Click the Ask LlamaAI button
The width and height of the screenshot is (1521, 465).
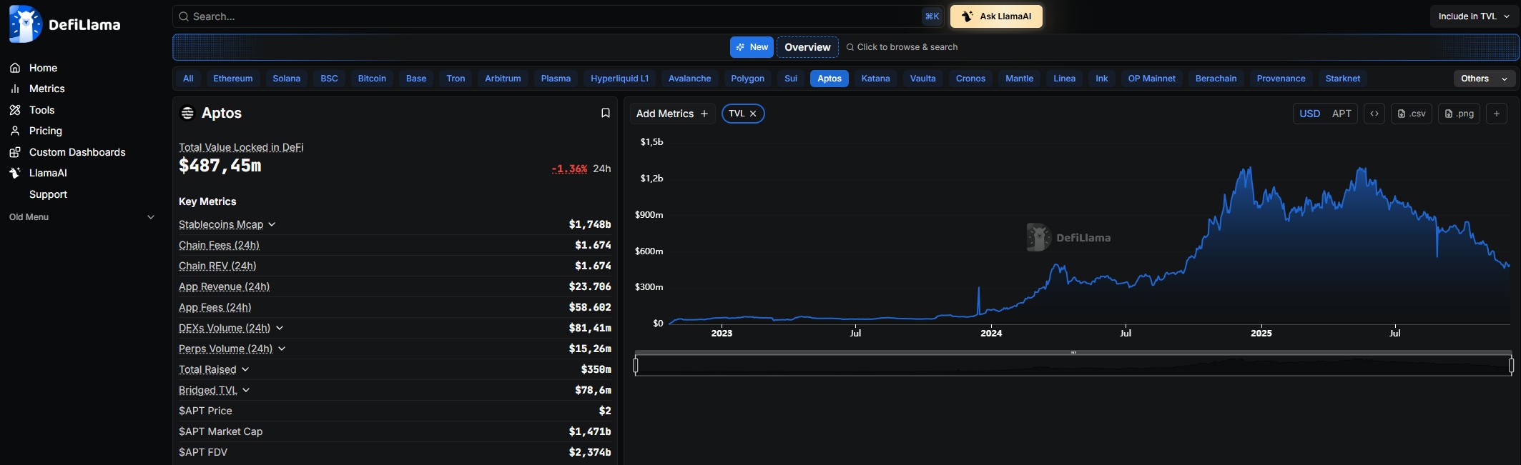(x=995, y=16)
